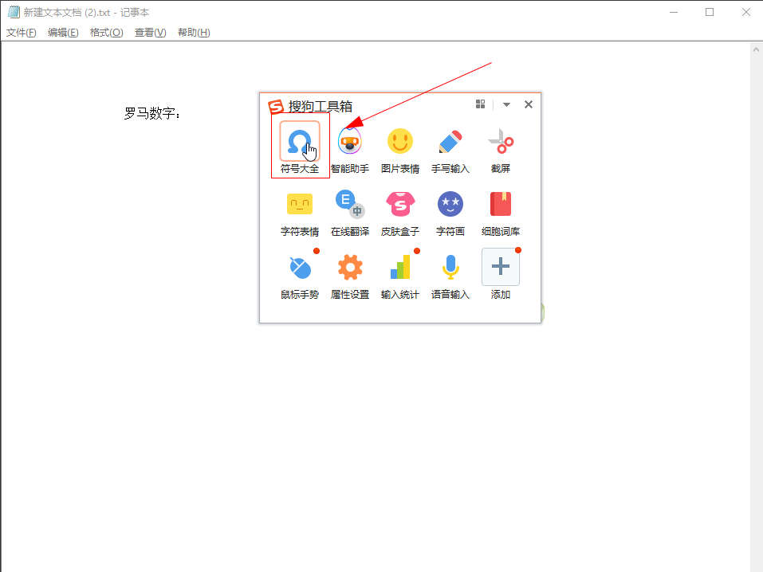Viewport: 763px width, 572px height.
Task: Open the 文件(F) menu
Action: (21, 33)
